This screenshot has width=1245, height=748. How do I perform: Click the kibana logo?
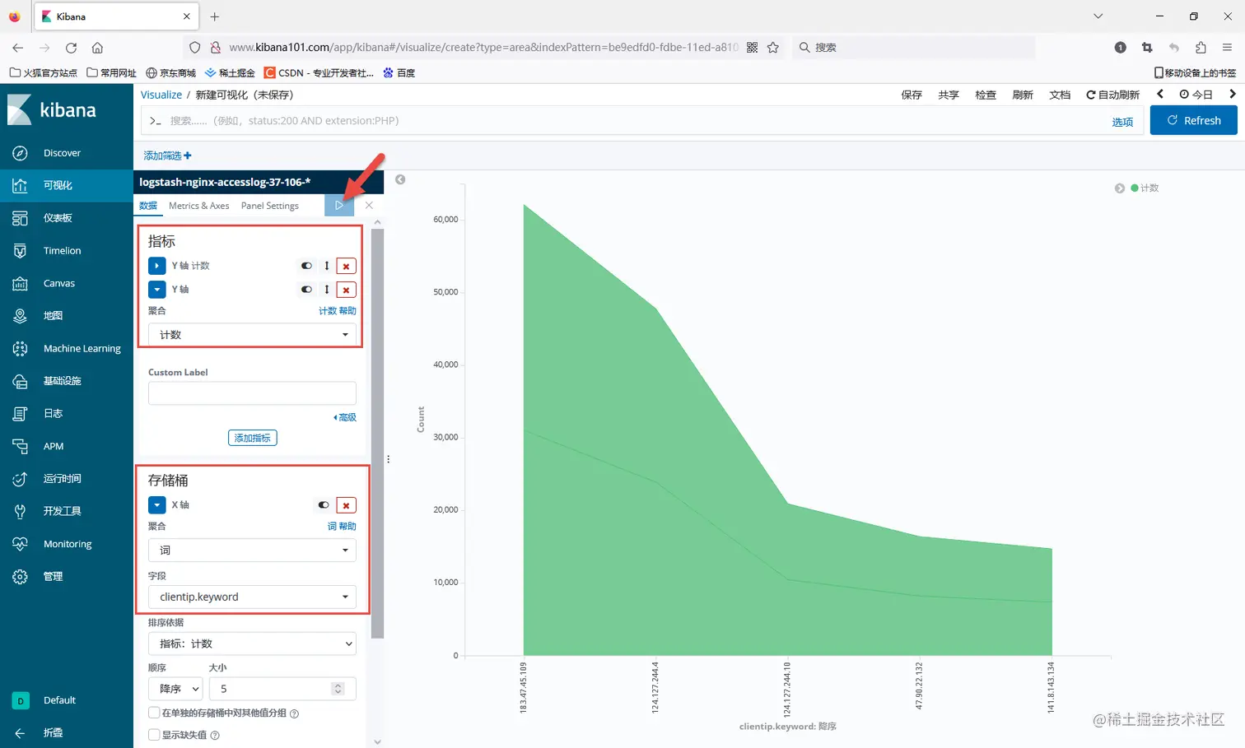click(x=52, y=110)
